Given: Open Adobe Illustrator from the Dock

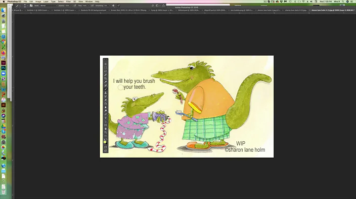Looking at the screenshot, I should 3,105.
